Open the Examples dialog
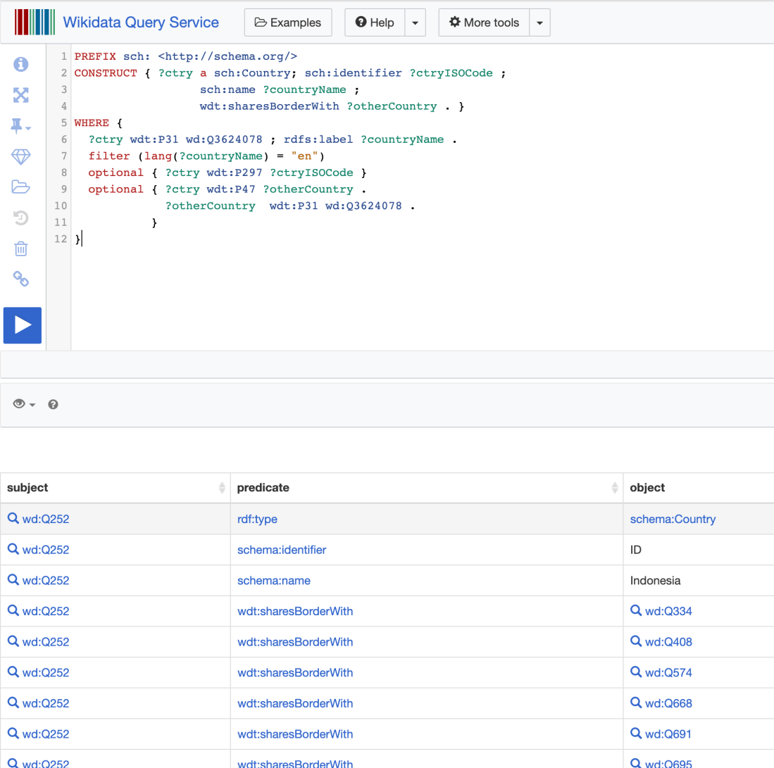 click(x=287, y=23)
